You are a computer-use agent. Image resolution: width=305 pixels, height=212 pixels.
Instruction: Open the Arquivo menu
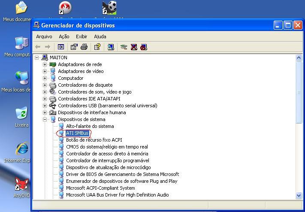44,36
